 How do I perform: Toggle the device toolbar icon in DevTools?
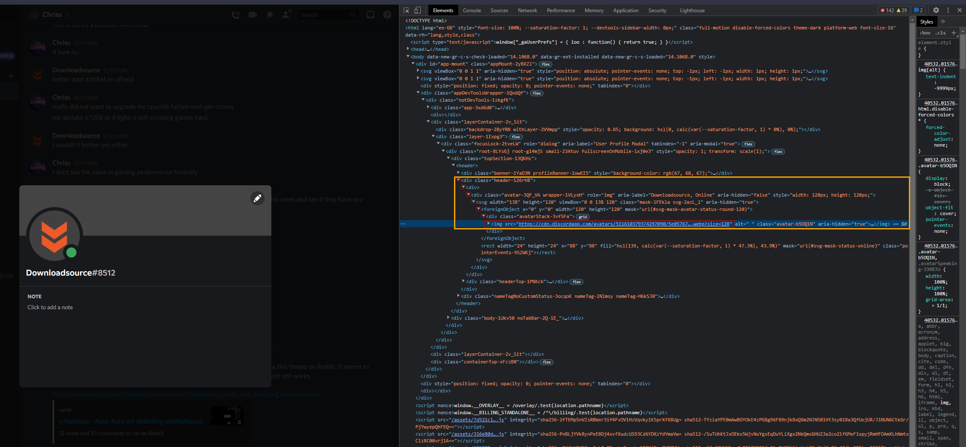(417, 10)
